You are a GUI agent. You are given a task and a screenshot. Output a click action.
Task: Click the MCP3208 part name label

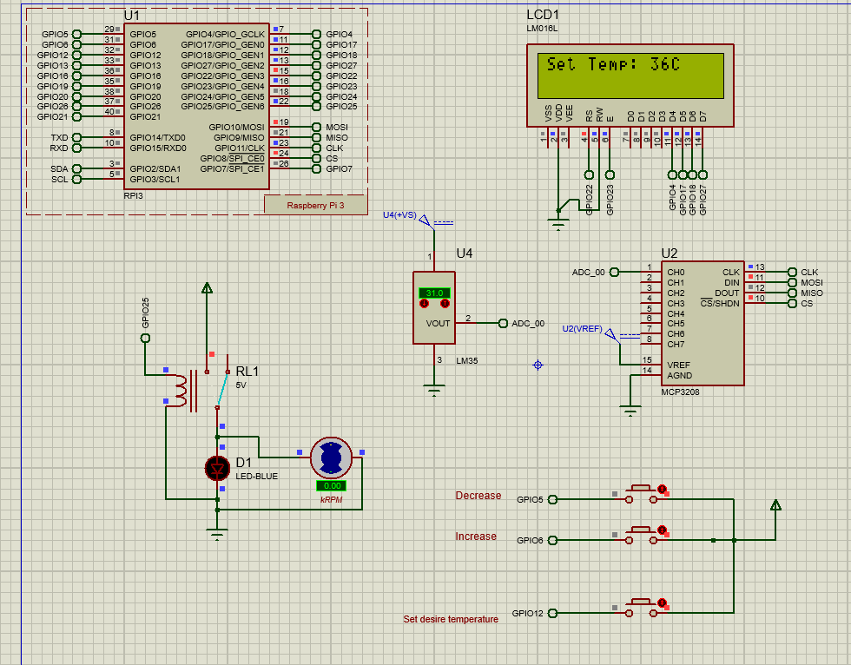coord(680,392)
